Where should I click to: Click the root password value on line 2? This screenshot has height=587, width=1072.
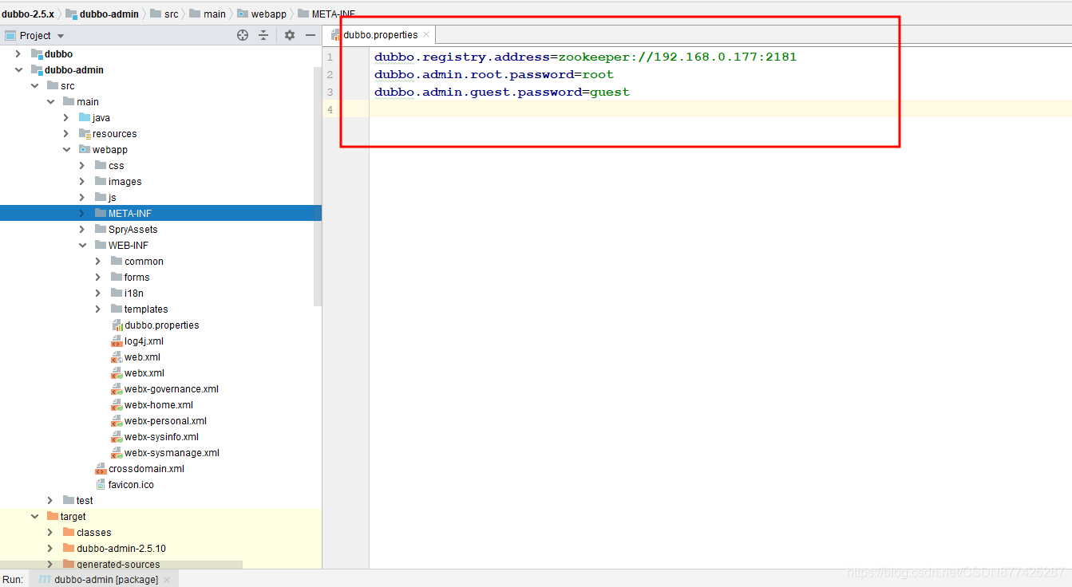coord(598,74)
